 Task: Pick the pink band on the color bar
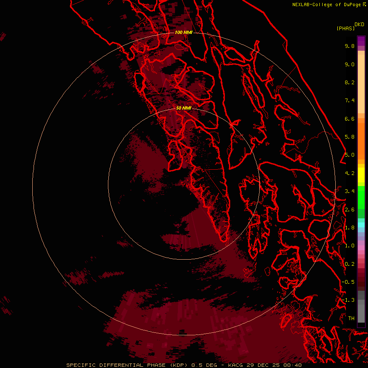[361, 248]
